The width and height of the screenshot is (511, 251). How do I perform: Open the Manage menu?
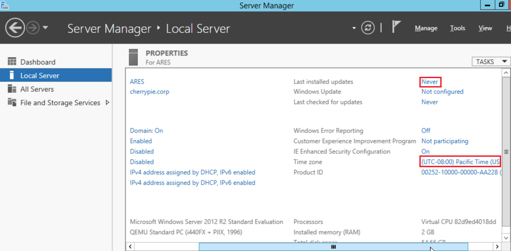(x=426, y=28)
